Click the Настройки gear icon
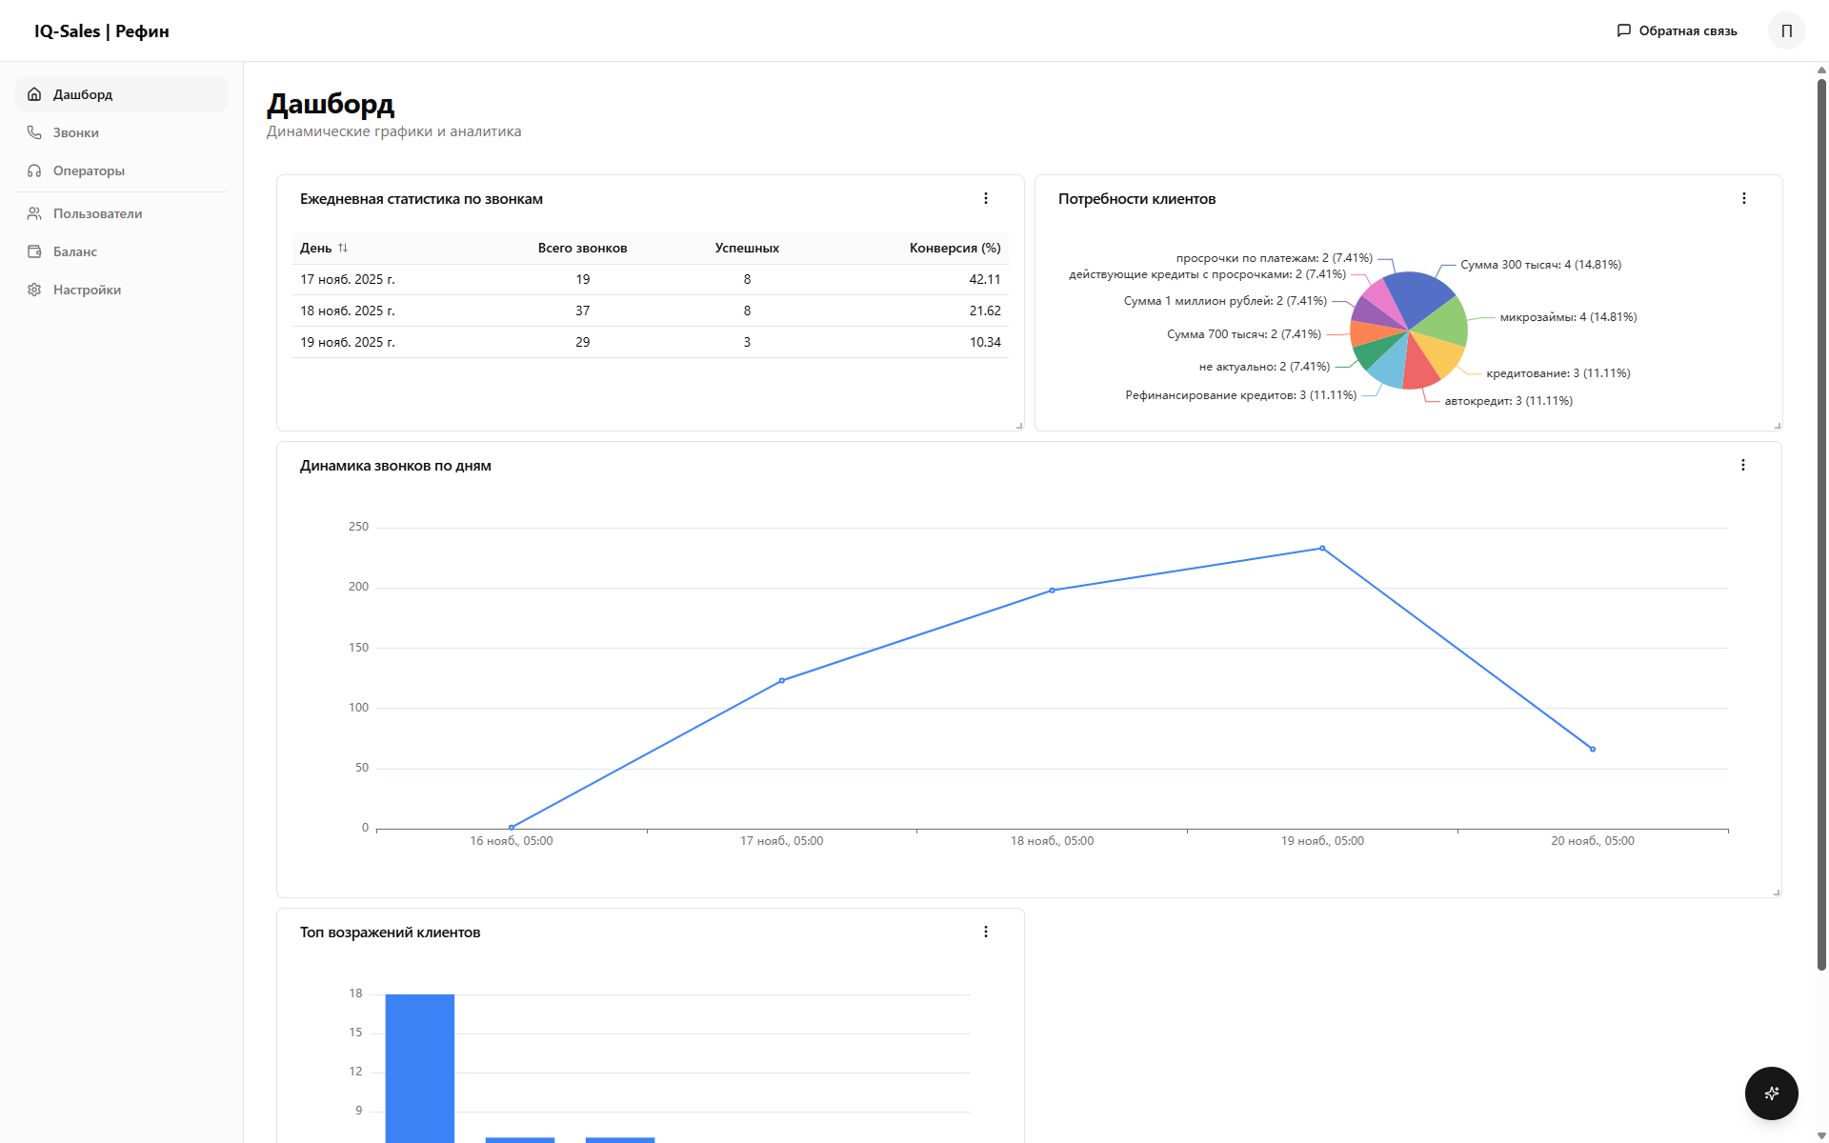Image resolution: width=1829 pixels, height=1143 pixels. [34, 290]
